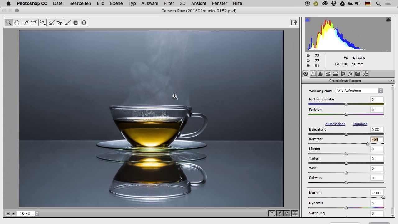The width and height of the screenshot is (398, 224).
Task: Open the Weißabgleich dropdown
Action: pyautogui.click(x=359, y=91)
